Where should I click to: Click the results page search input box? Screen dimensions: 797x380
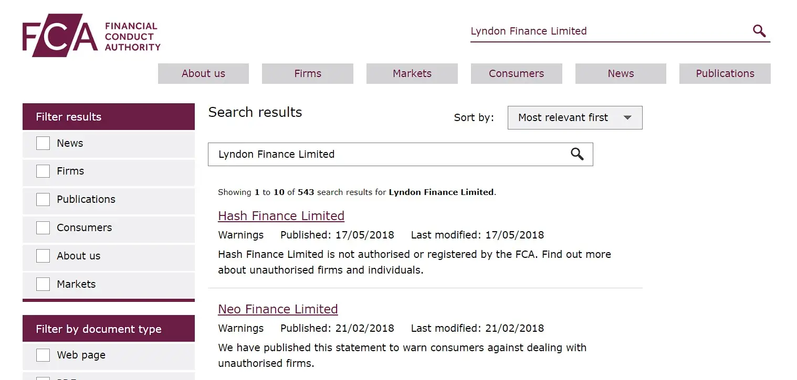pyautogui.click(x=389, y=154)
